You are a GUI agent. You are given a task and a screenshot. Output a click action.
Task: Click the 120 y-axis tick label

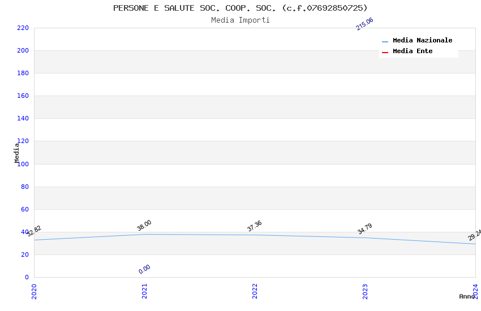click(x=24, y=141)
